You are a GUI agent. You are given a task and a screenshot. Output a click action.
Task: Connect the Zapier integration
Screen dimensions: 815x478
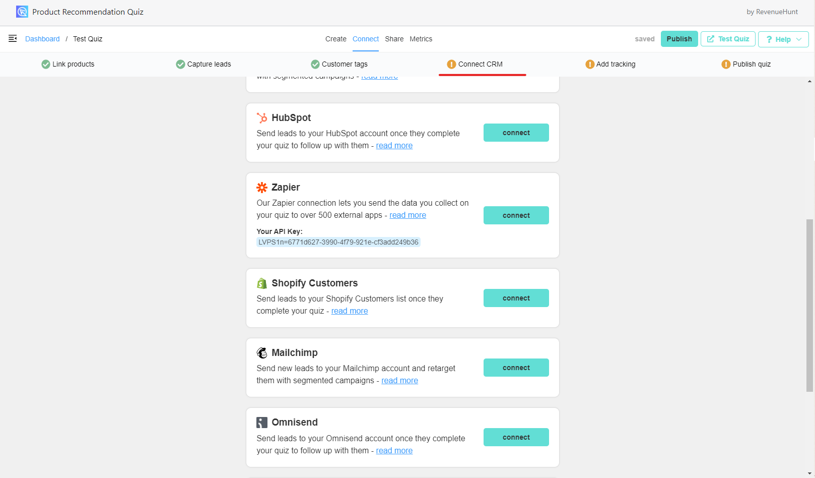pos(516,215)
